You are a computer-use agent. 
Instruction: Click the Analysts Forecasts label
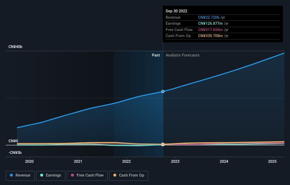tap(183, 55)
